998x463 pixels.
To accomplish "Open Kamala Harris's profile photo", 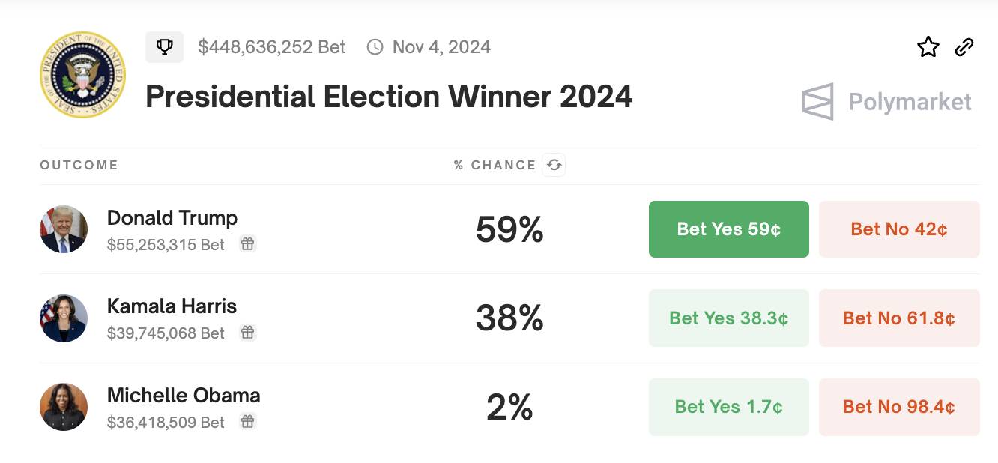I will [x=64, y=318].
